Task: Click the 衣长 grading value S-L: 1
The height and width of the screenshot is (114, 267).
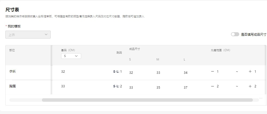Action: pyautogui.click(x=117, y=71)
